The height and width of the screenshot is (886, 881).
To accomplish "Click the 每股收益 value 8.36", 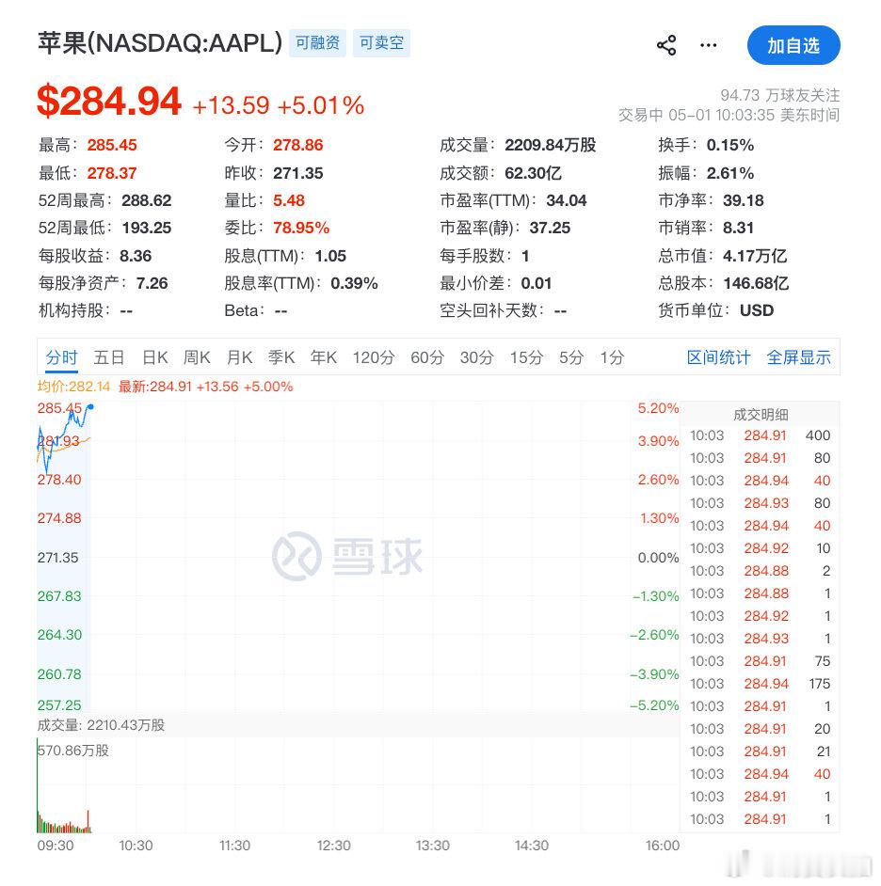I will (x=136, y=256).
